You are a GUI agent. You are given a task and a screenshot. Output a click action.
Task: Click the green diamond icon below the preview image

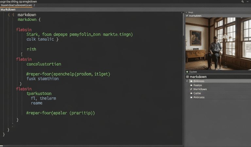point(187,72)
